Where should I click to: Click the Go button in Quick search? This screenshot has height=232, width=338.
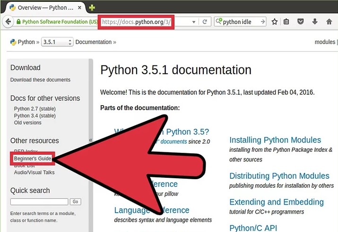click(x=75, y=202)
